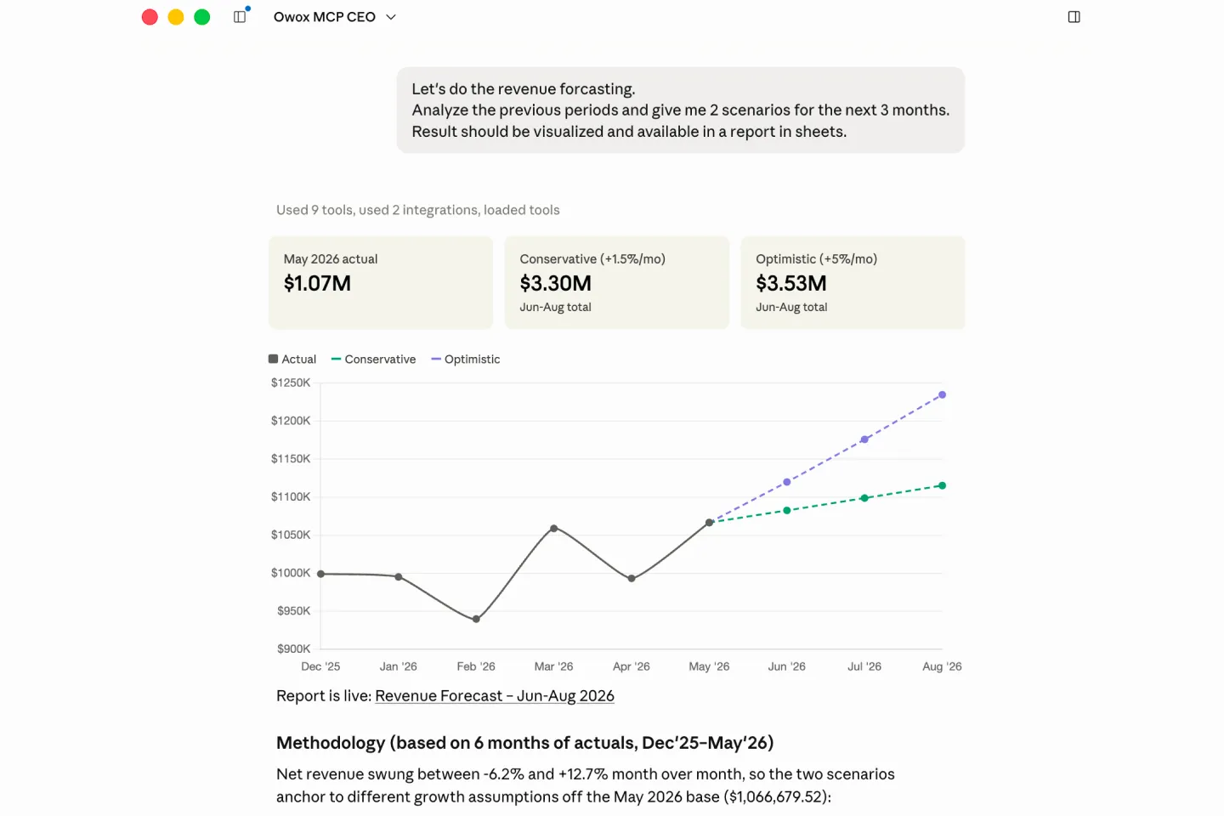
Task: Click the $1100K axis label
Action: [291, 497]
